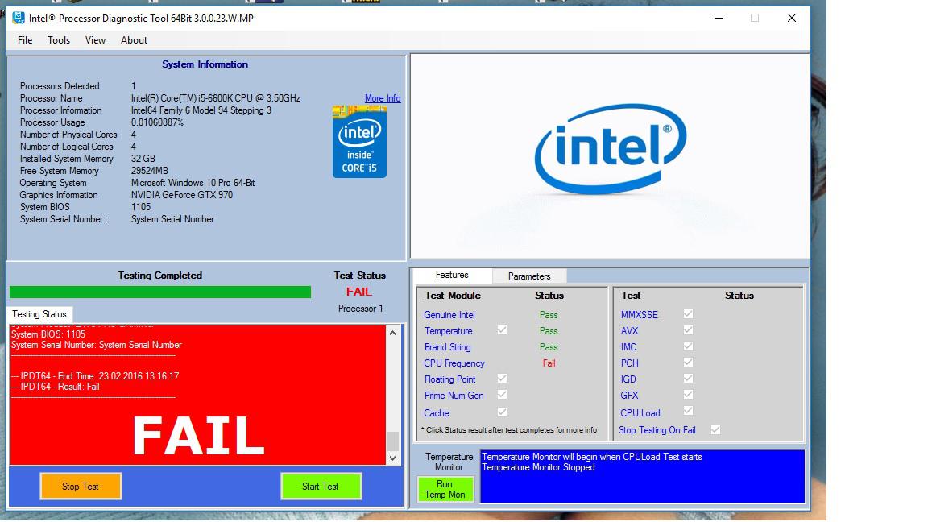The width and height of the screenshot is (928, 522).
Task: Toggle the GFX test checkbox
Action: pos(688,394)
